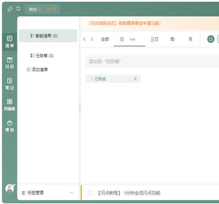This screenshot has height=204, width=219.
Task: Click the 添加到 任务箱 input field
Action: 152,62
